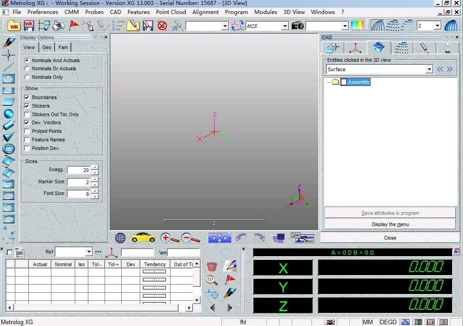This screenshot has width=463, height=326.
Task: Open the CAD point cloud tab icon
Action: [x=402, y=47]
